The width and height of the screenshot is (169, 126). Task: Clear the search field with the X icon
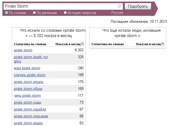(119, 6)
